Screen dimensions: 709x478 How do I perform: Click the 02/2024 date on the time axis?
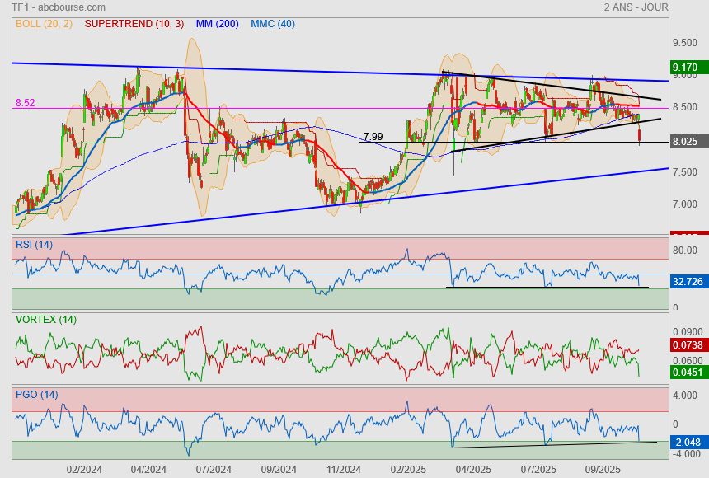84,469
